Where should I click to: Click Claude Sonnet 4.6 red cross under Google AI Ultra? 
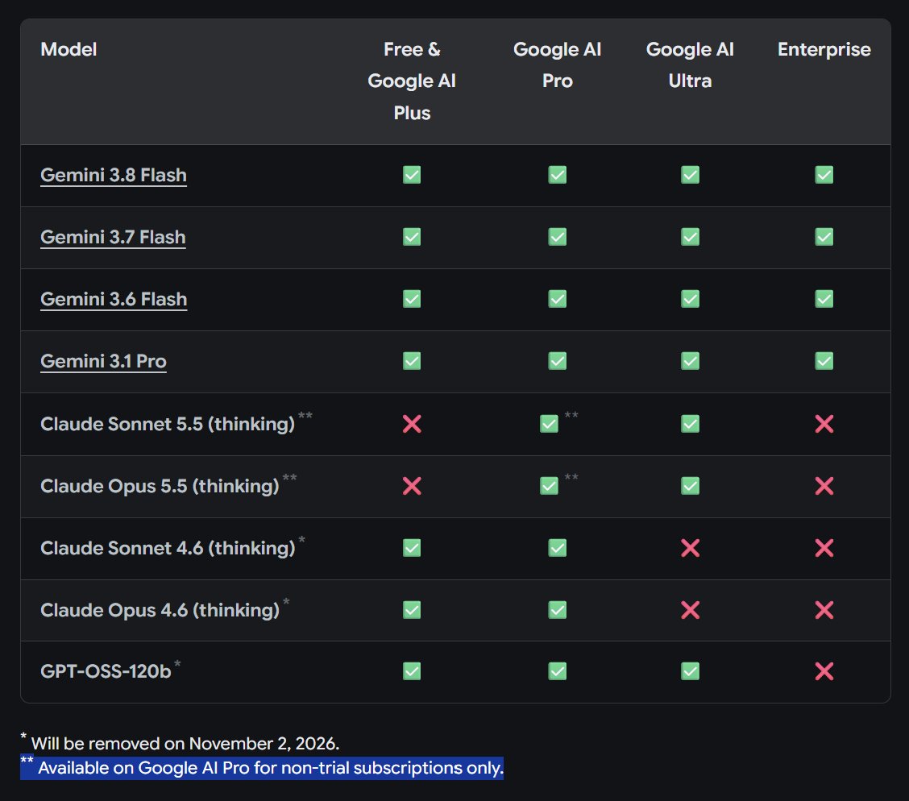690,548
